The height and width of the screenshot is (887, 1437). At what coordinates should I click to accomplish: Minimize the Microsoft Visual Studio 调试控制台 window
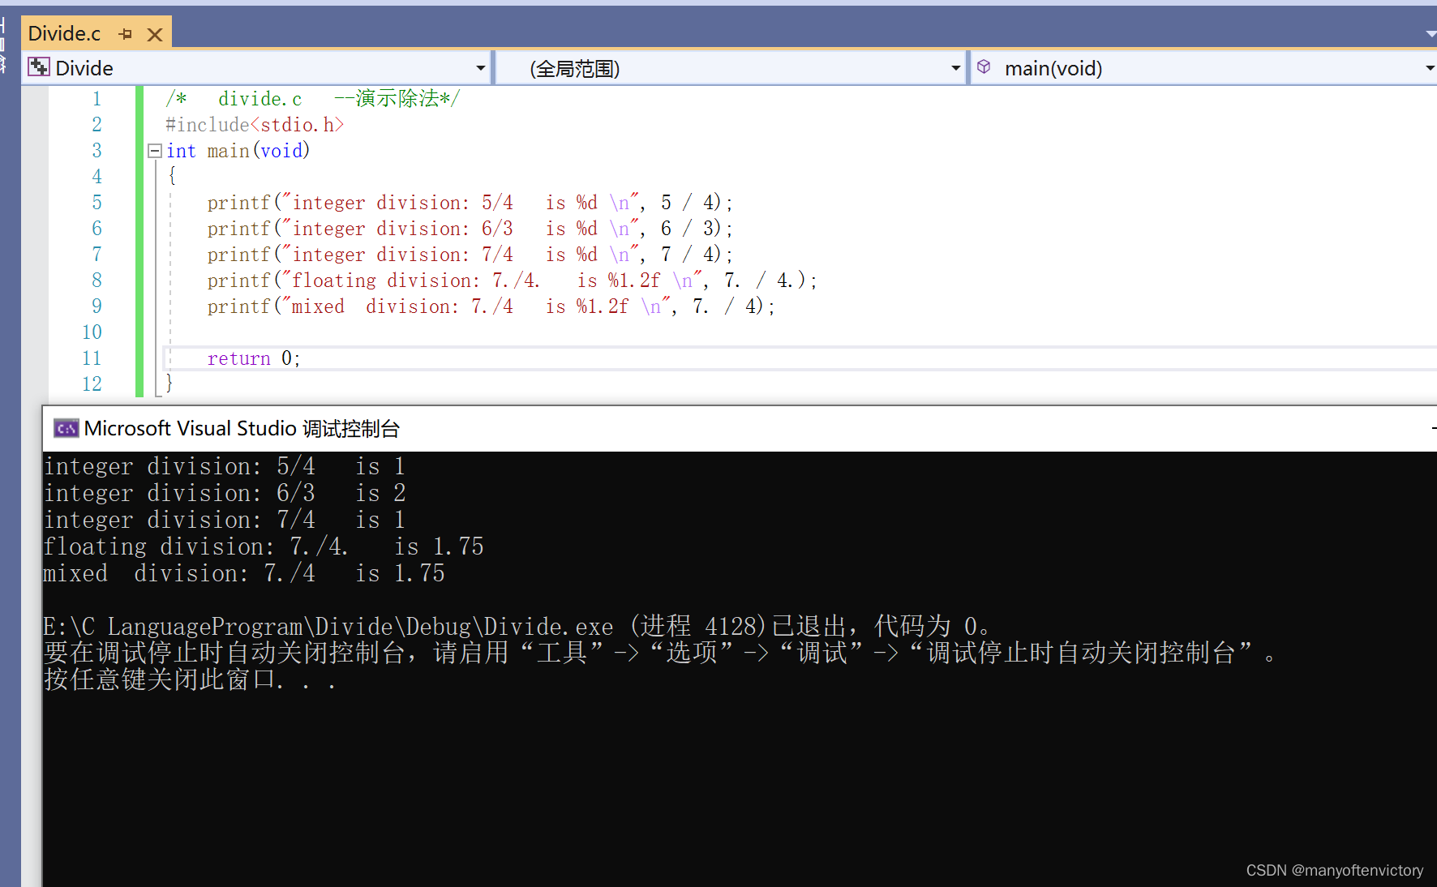coord(1431,428)
